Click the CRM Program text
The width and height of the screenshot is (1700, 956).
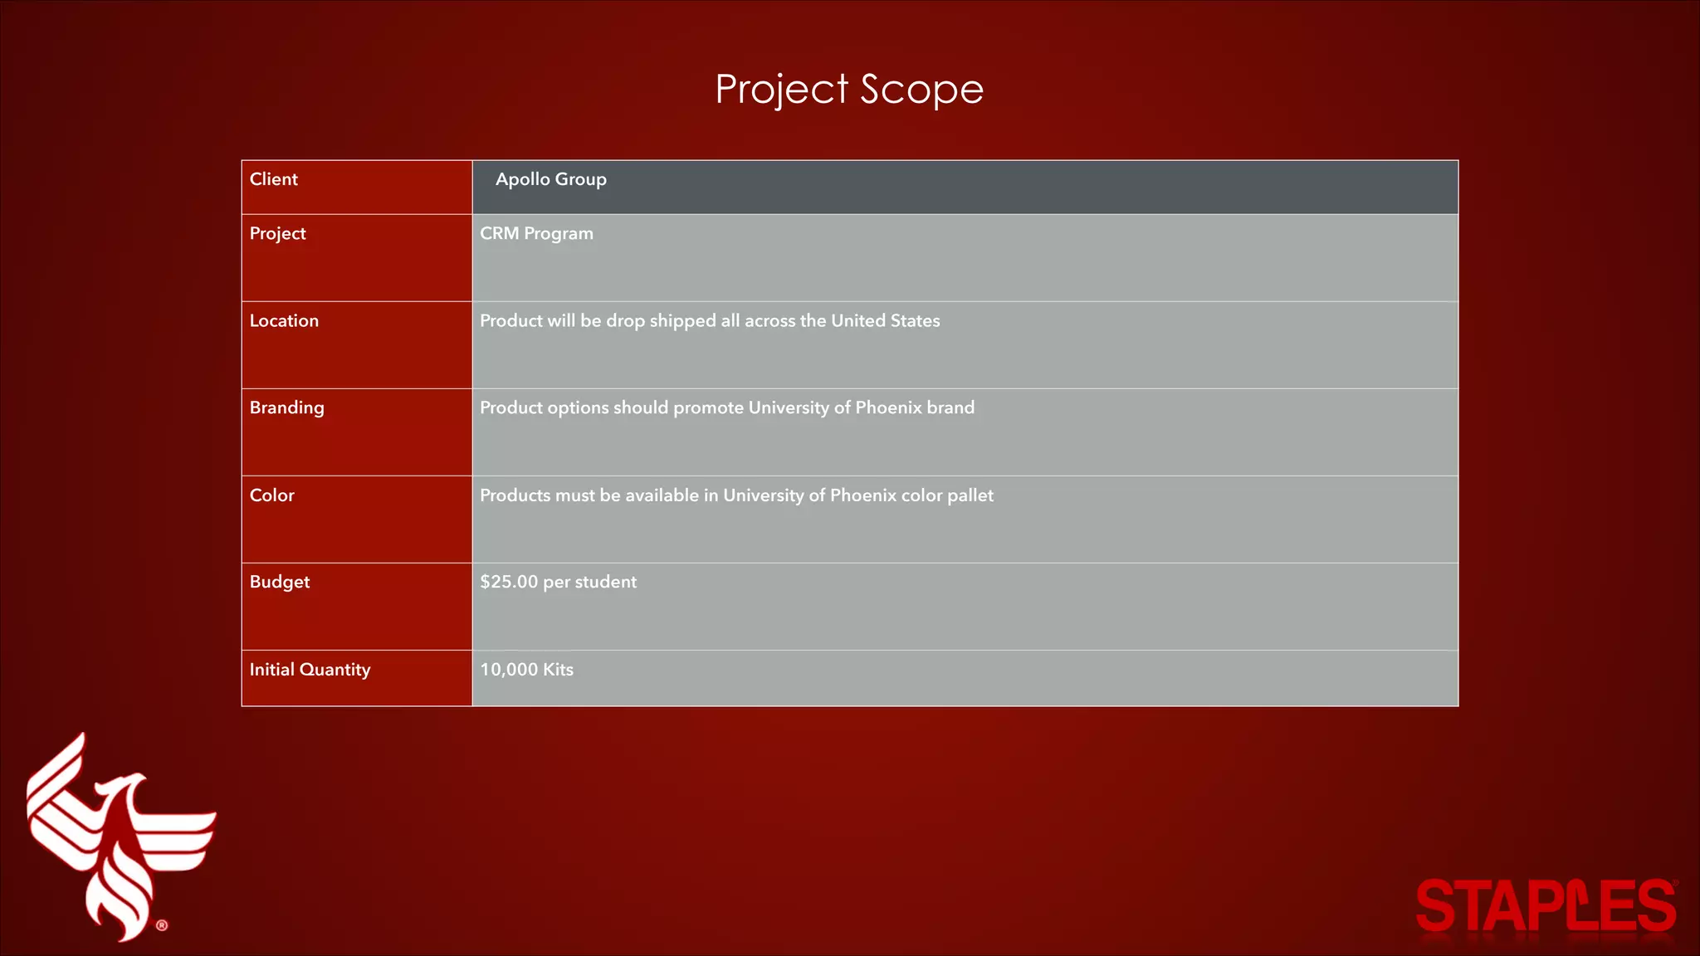[x=536, y=234]
